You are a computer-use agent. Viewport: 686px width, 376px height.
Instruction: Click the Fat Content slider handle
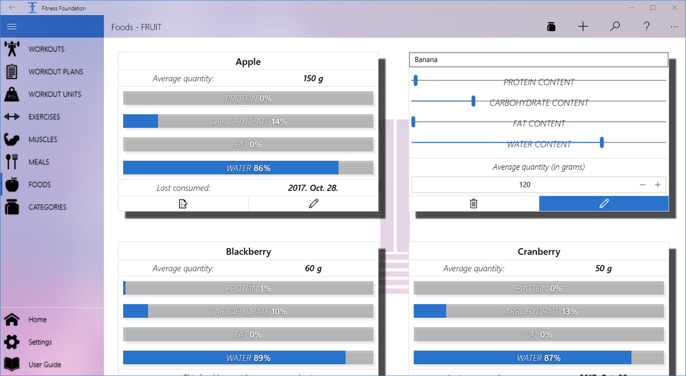coord(413,122)
